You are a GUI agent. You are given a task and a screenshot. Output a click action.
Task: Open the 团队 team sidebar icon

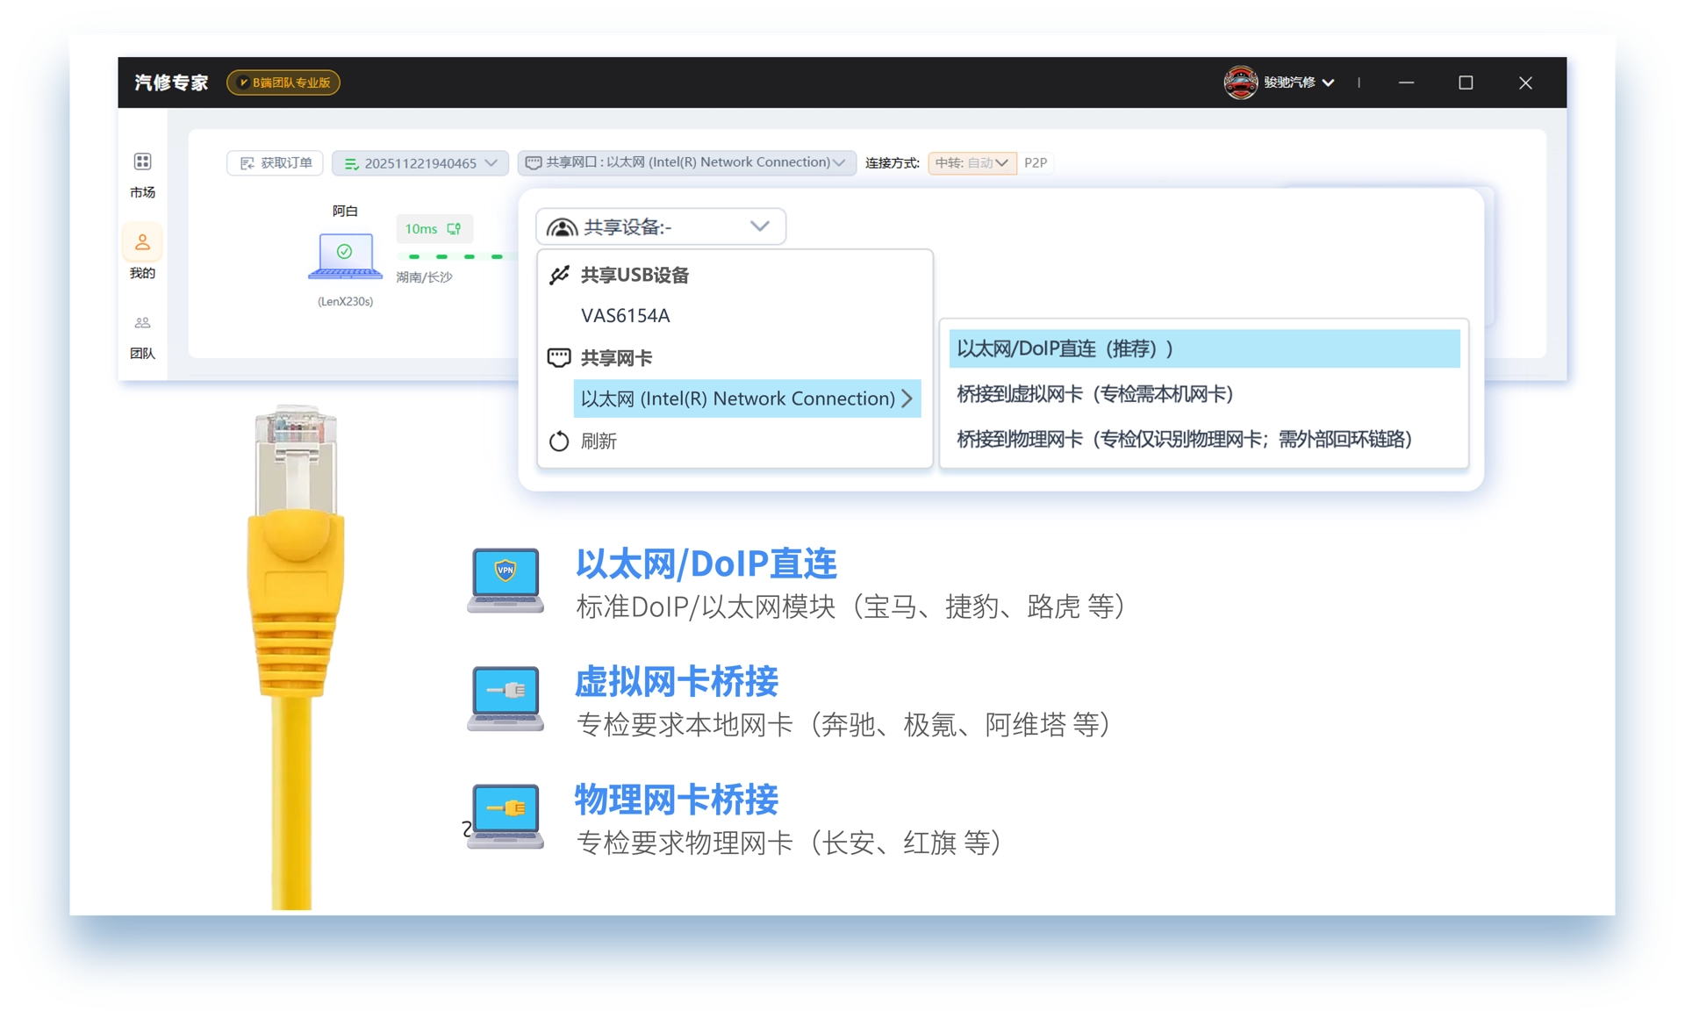[142, 324]
